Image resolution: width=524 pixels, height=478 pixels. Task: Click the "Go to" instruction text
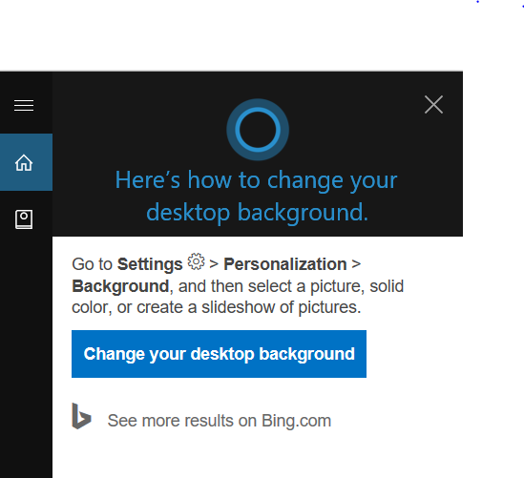[x=92, y=264]
